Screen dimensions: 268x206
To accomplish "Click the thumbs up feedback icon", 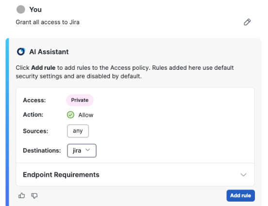I will [x=21, y=195].
